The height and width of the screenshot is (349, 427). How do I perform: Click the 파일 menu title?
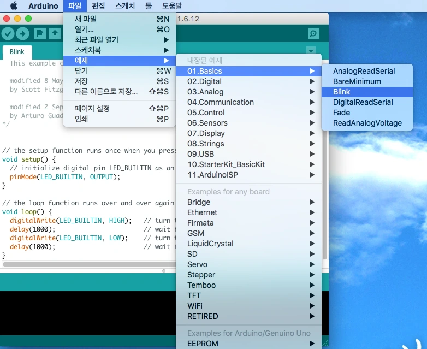pos(75,5)
